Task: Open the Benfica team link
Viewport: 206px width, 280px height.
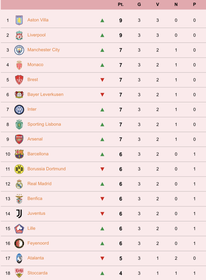Action: (35, 199)
